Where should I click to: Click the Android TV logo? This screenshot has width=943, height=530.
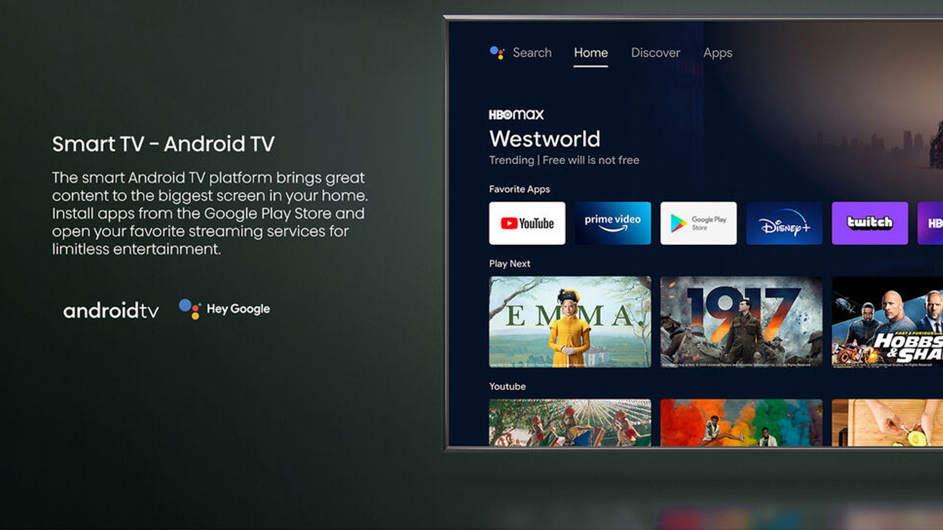111,311
